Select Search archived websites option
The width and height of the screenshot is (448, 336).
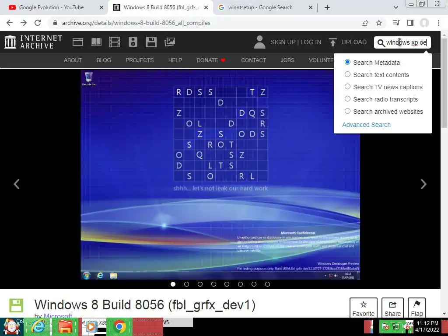(x=347, y=111)
